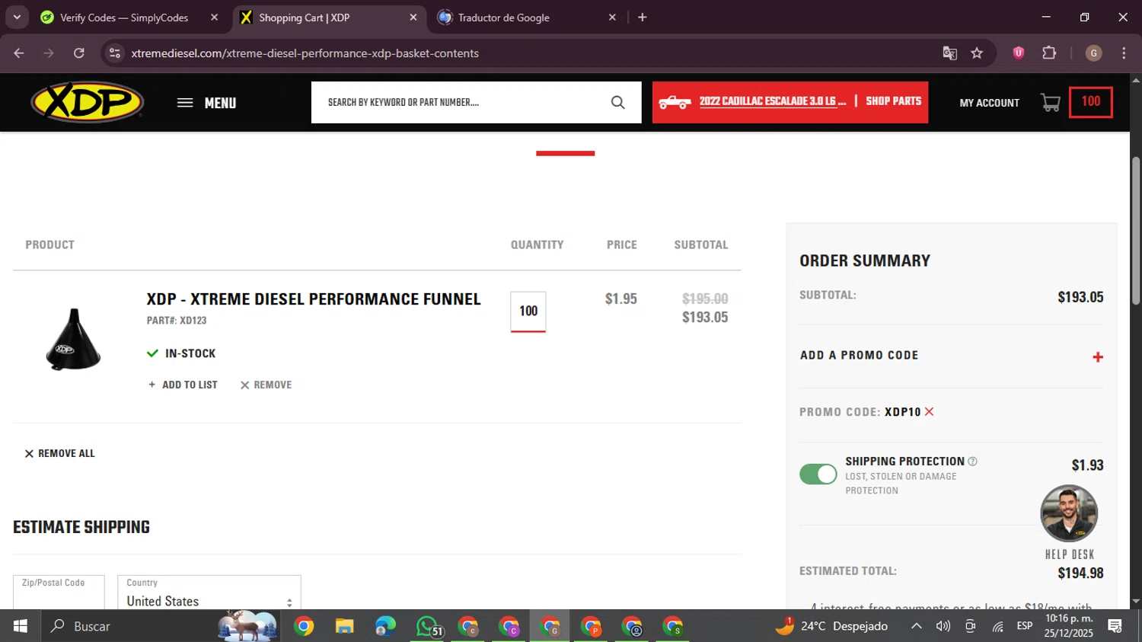
Task: Open the Chrome three-dot menu
Action: tap(1124, 53)
